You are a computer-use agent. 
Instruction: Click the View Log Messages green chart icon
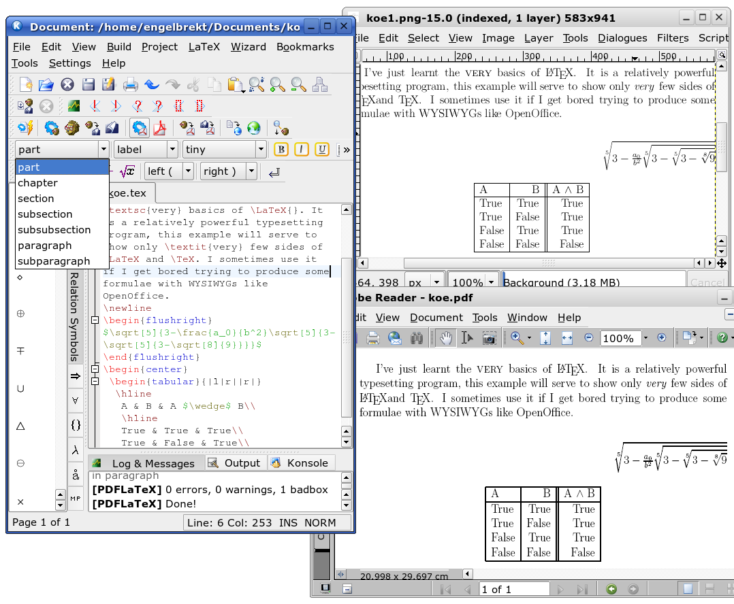tap(74, 105)
